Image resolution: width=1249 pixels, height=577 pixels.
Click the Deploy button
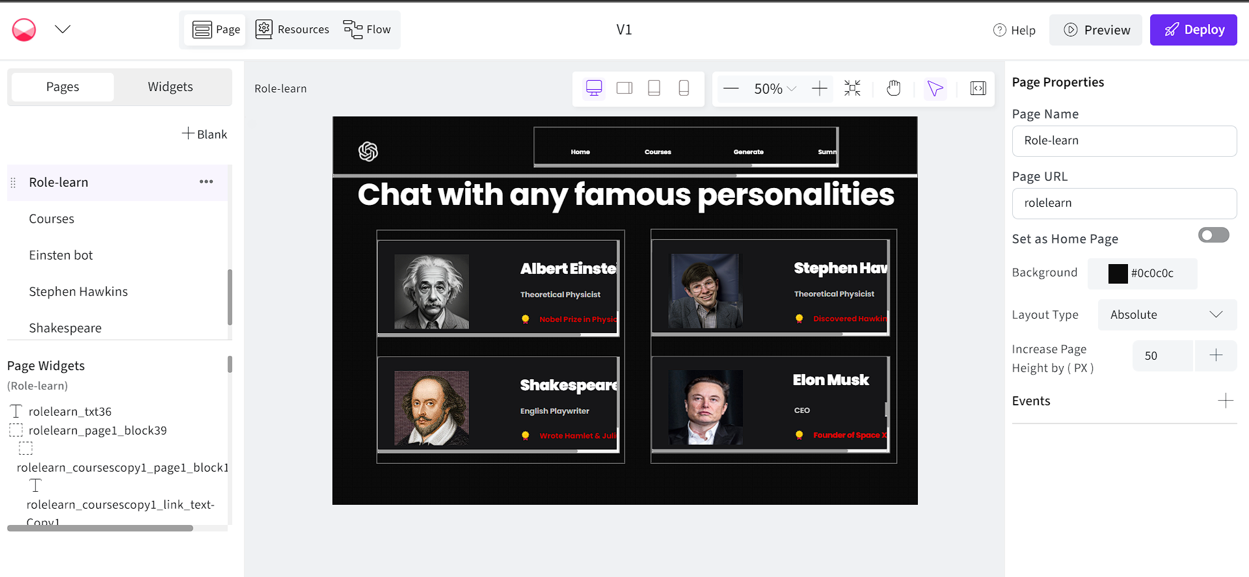coord(1194,30)
